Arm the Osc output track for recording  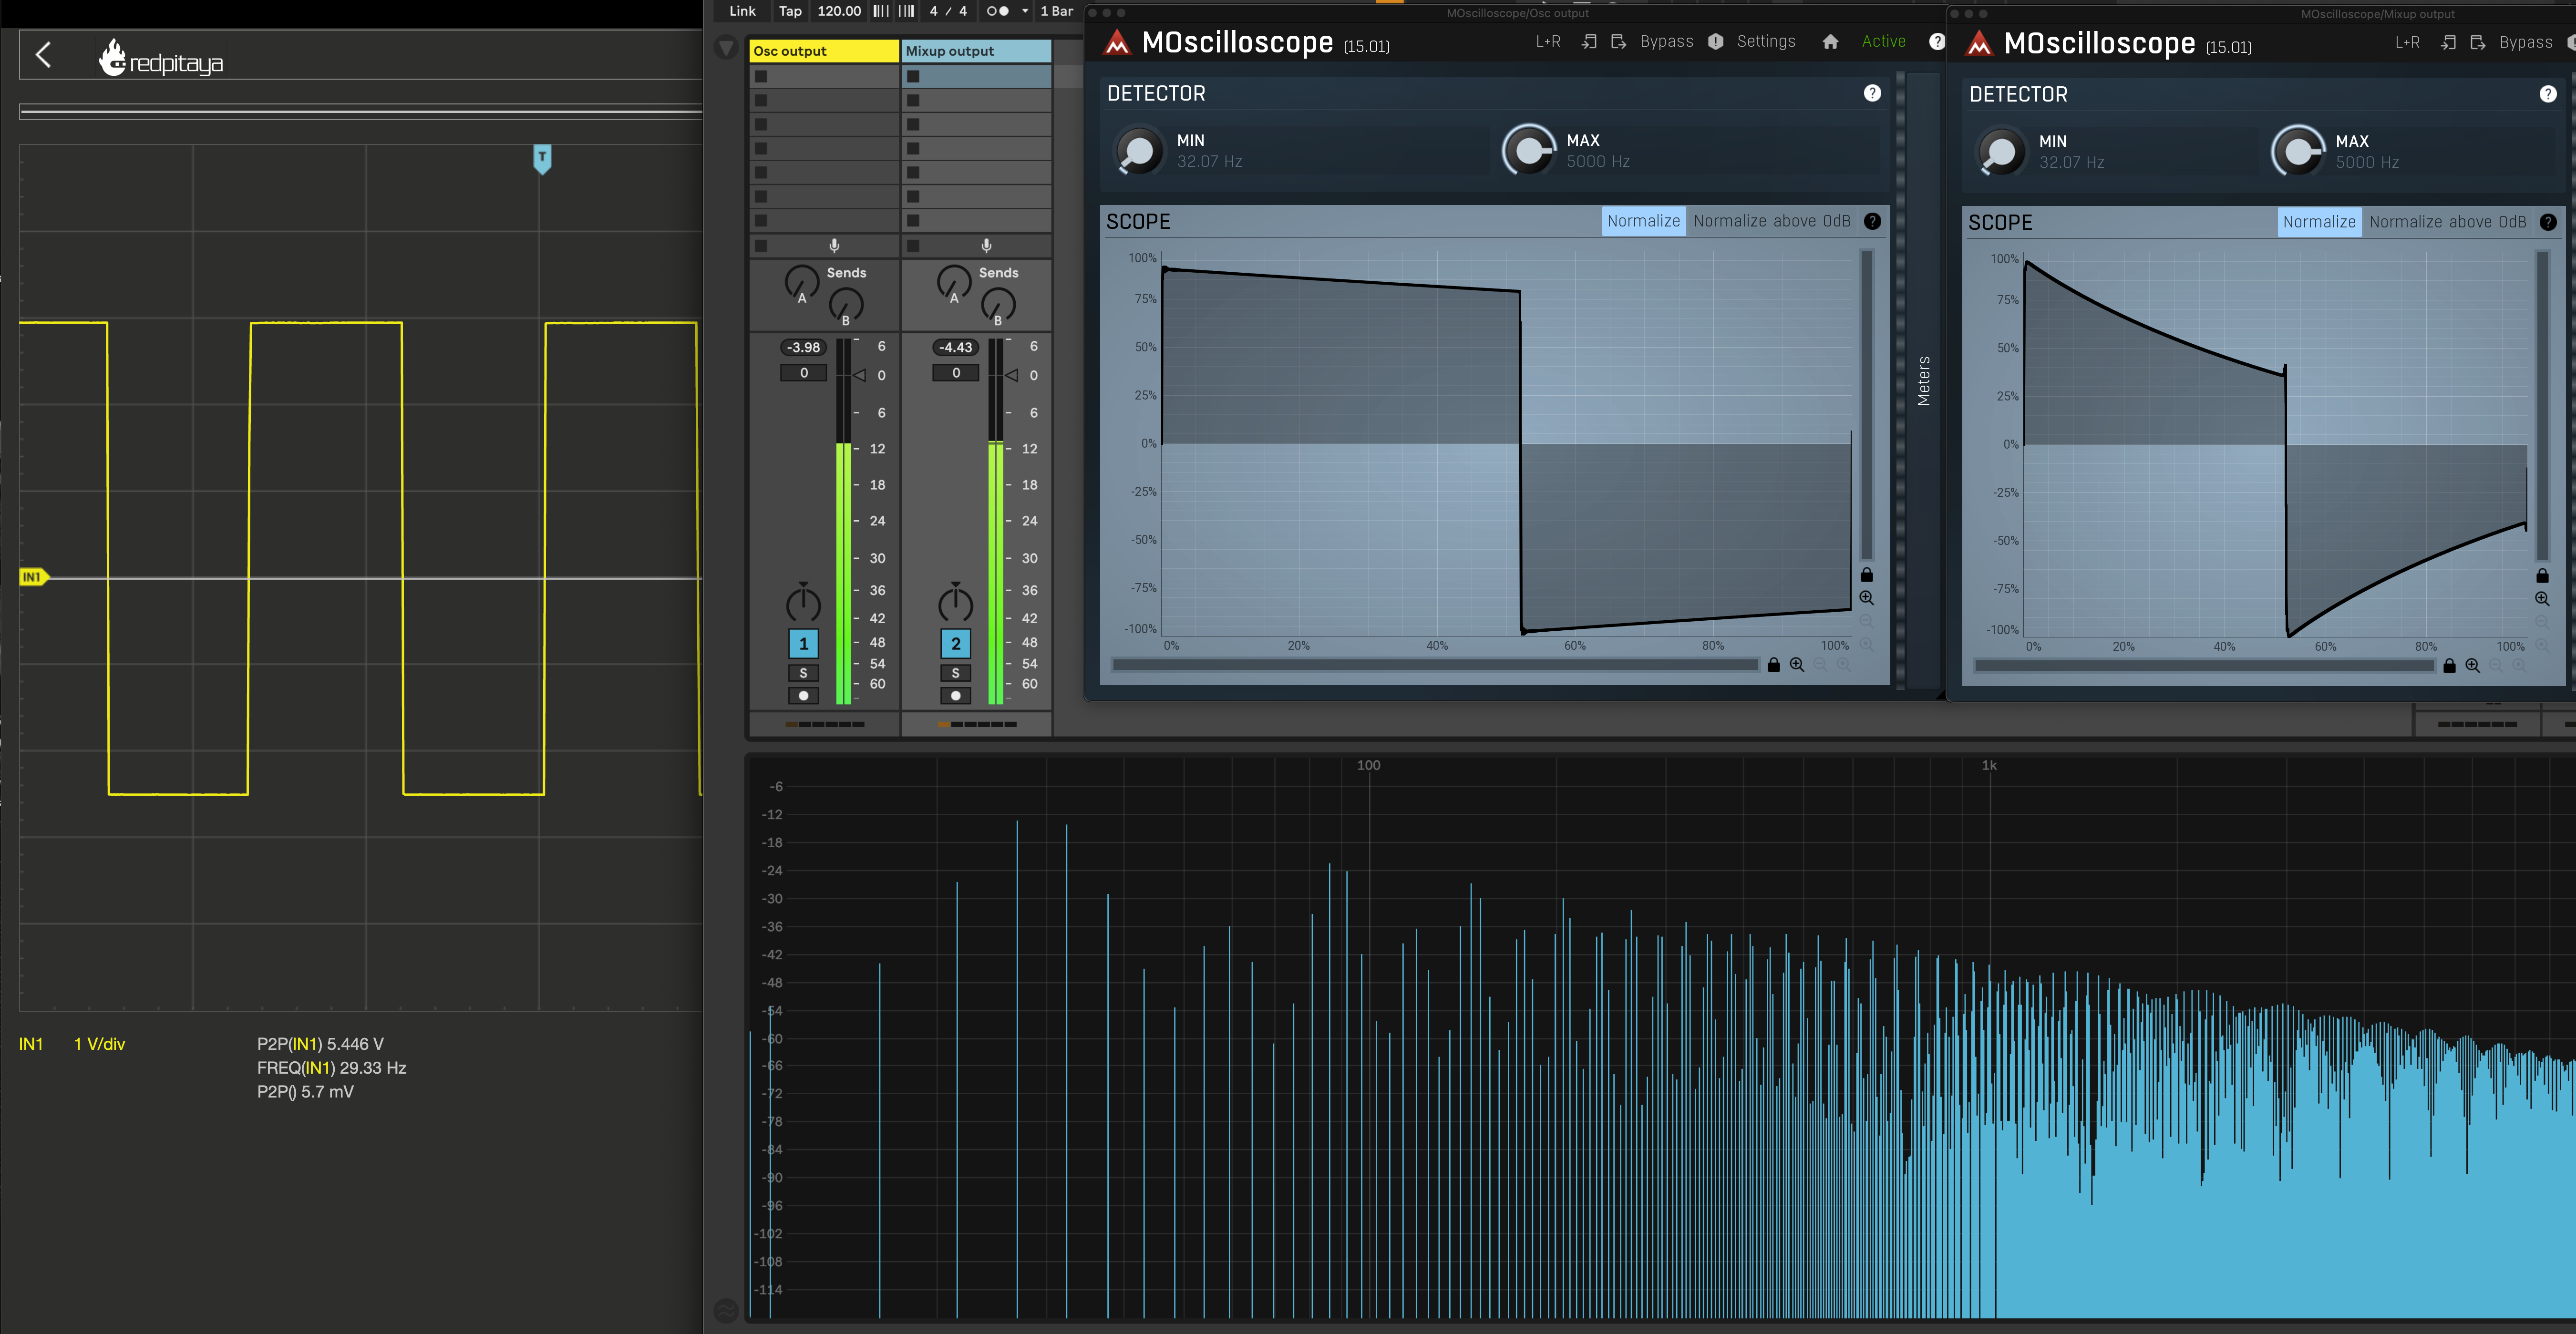[x=803, y=696]
